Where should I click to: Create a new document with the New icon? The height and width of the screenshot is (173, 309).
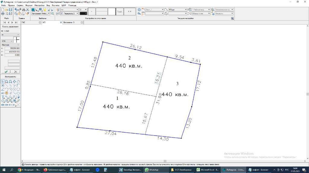click(3, 10)
